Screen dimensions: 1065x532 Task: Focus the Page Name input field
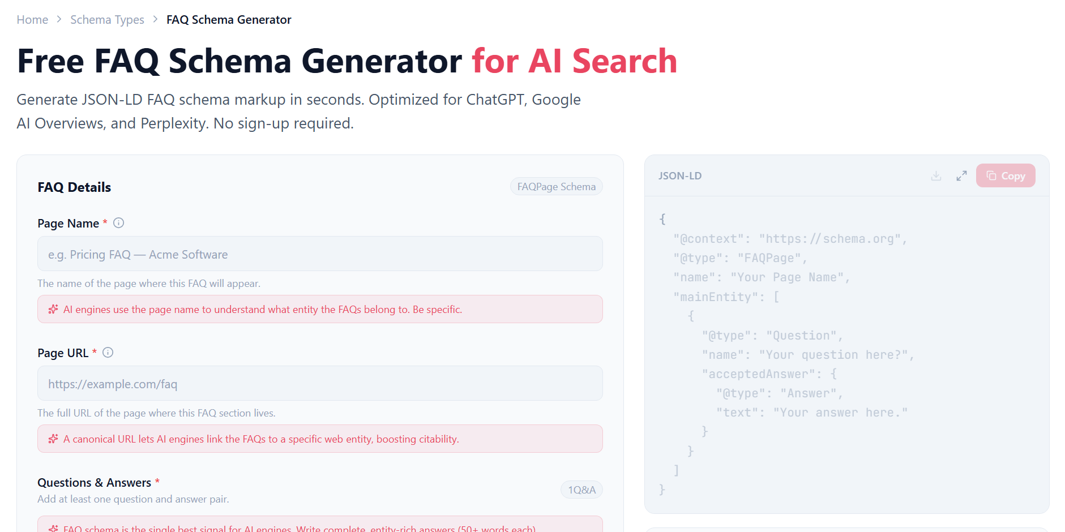tap(320, 254)
